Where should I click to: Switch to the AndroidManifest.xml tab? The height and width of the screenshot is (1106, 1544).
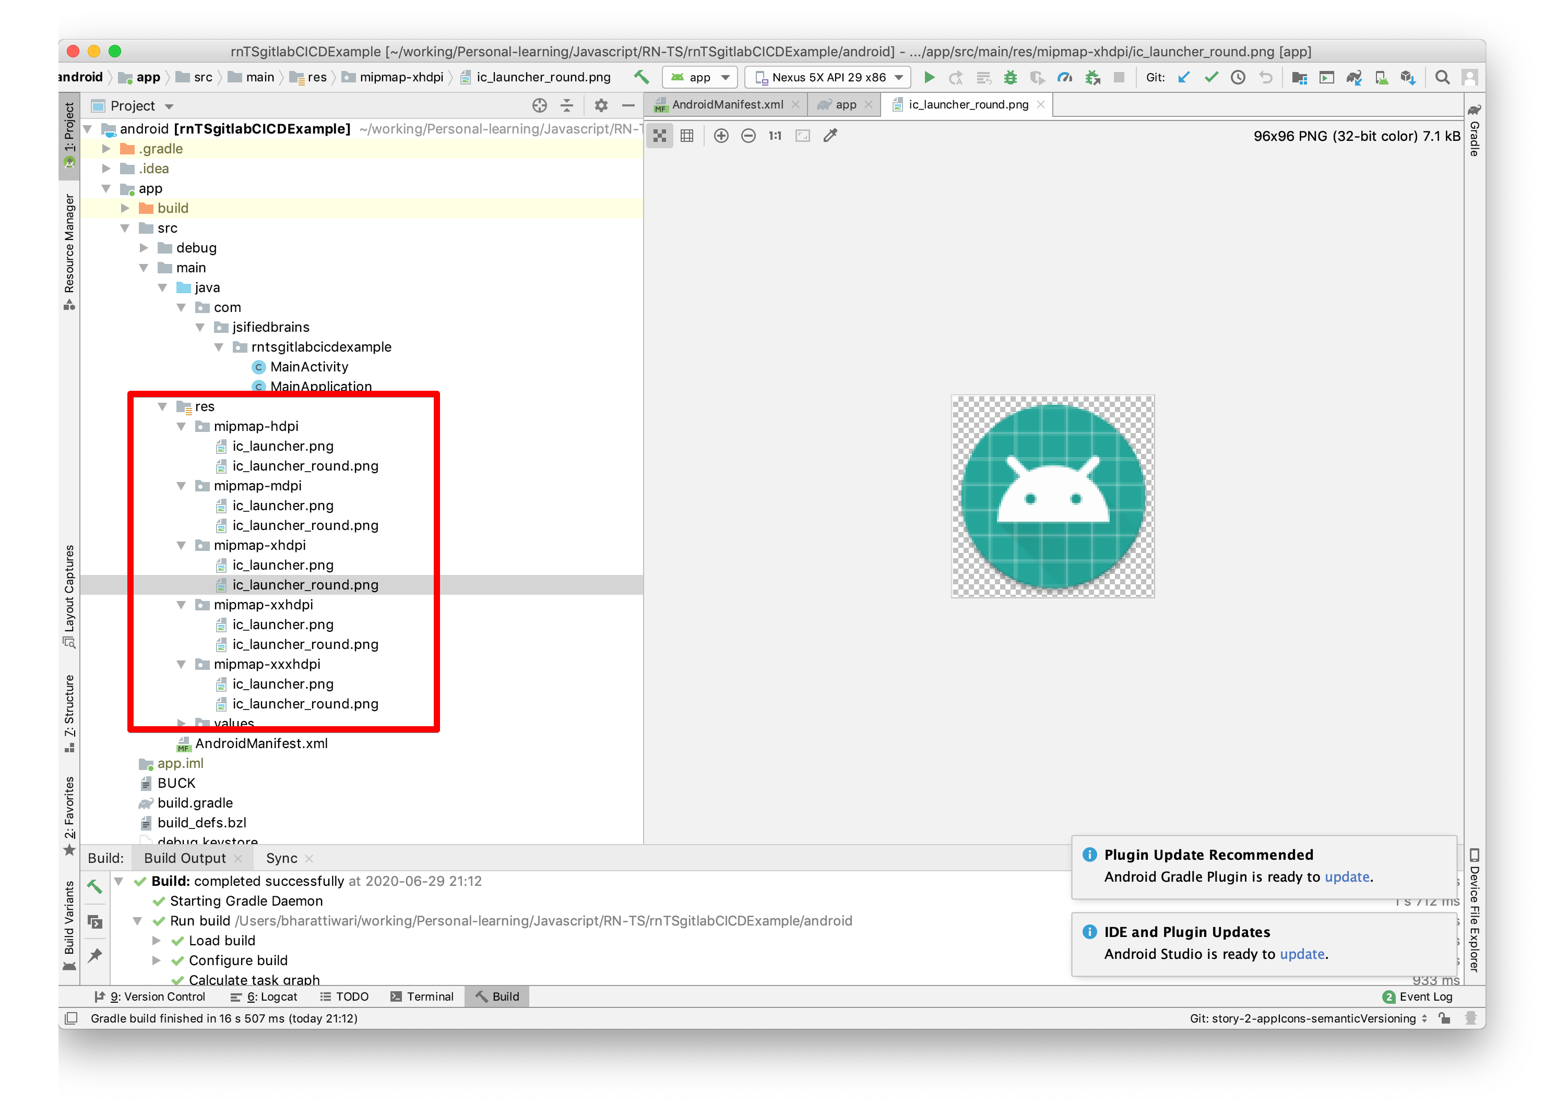coord(727,104)
